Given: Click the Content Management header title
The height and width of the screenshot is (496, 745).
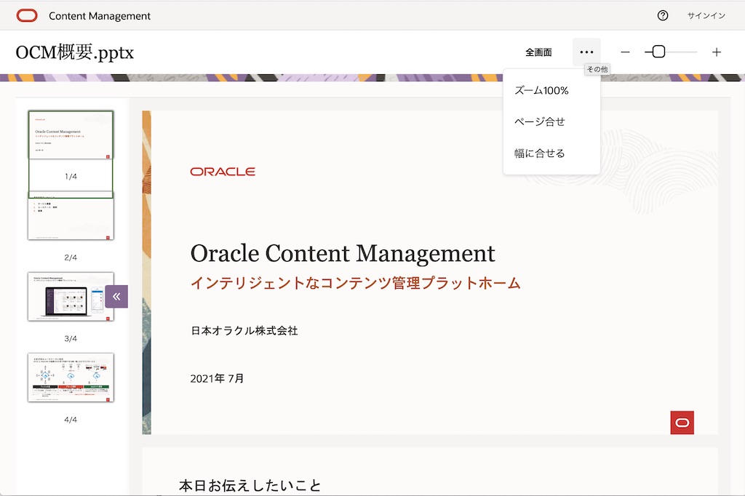Looking at the screenshot, I should click(100, 15).
